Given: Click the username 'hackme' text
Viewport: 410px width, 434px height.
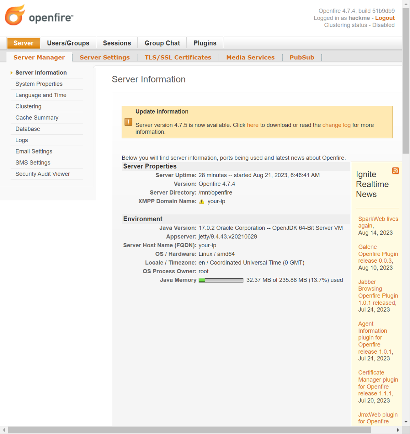Looking at the screenshot, I should pos(359,18).
